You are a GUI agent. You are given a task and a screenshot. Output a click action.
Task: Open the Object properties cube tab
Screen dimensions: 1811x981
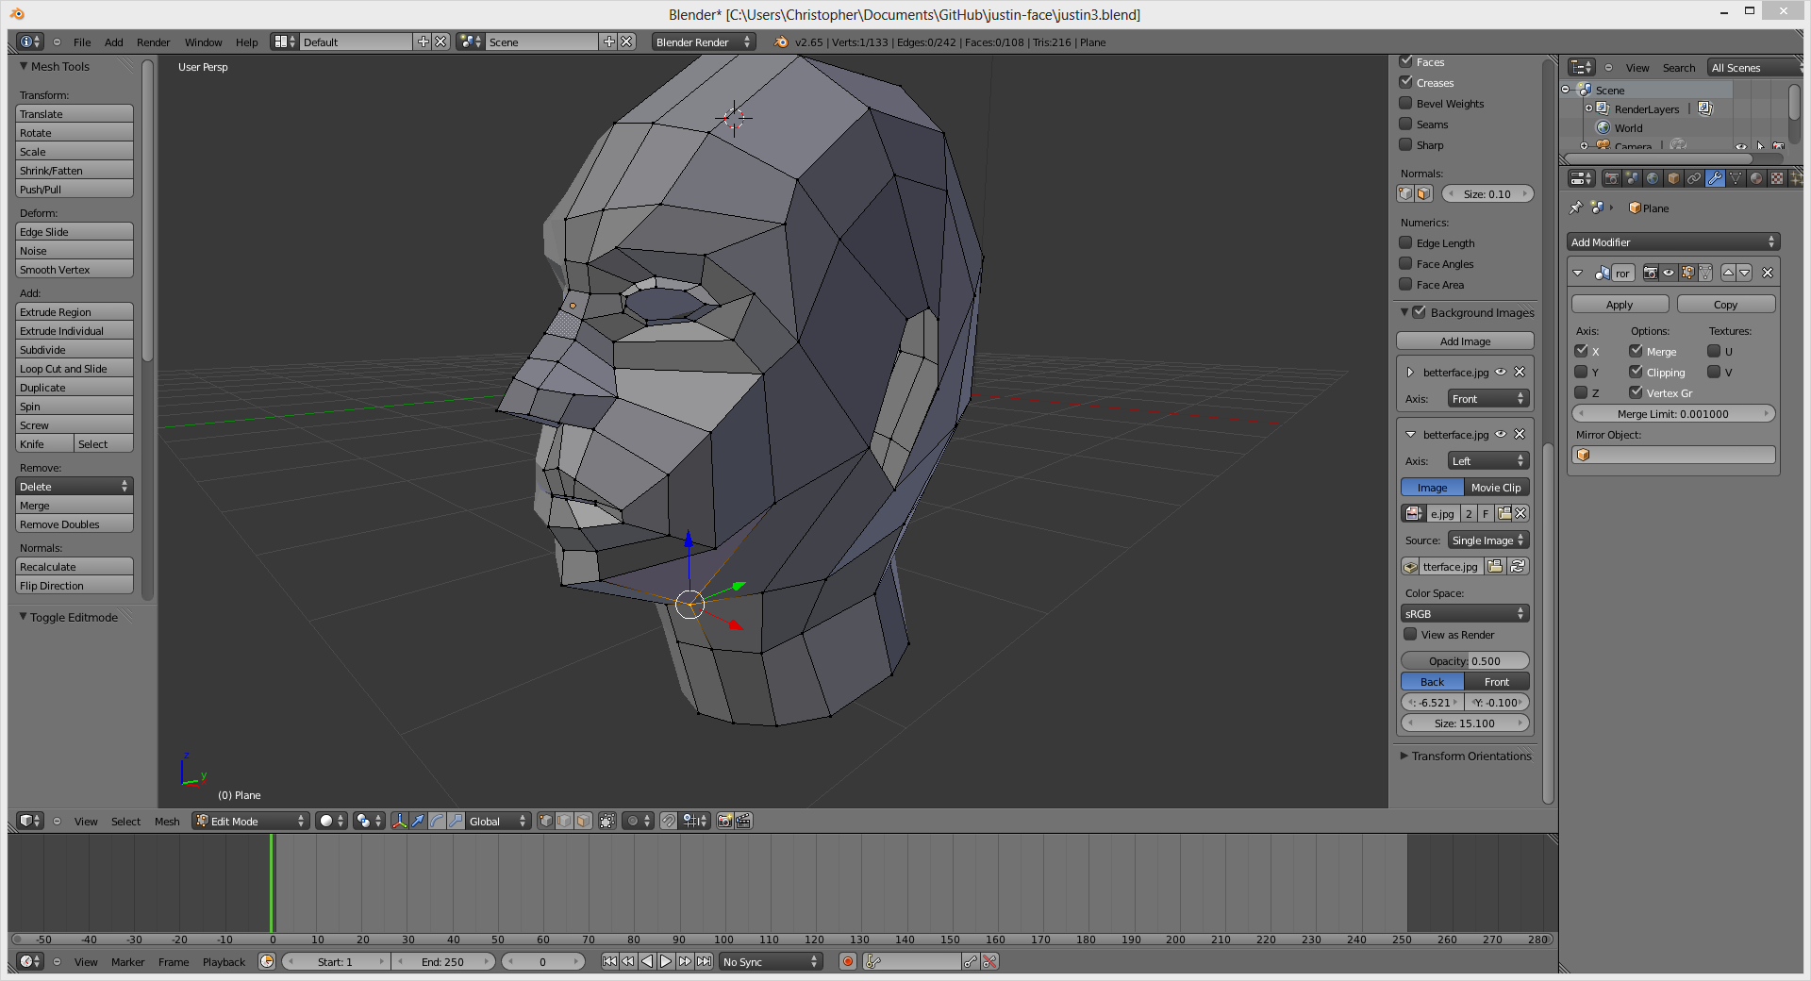(1673, 178)
